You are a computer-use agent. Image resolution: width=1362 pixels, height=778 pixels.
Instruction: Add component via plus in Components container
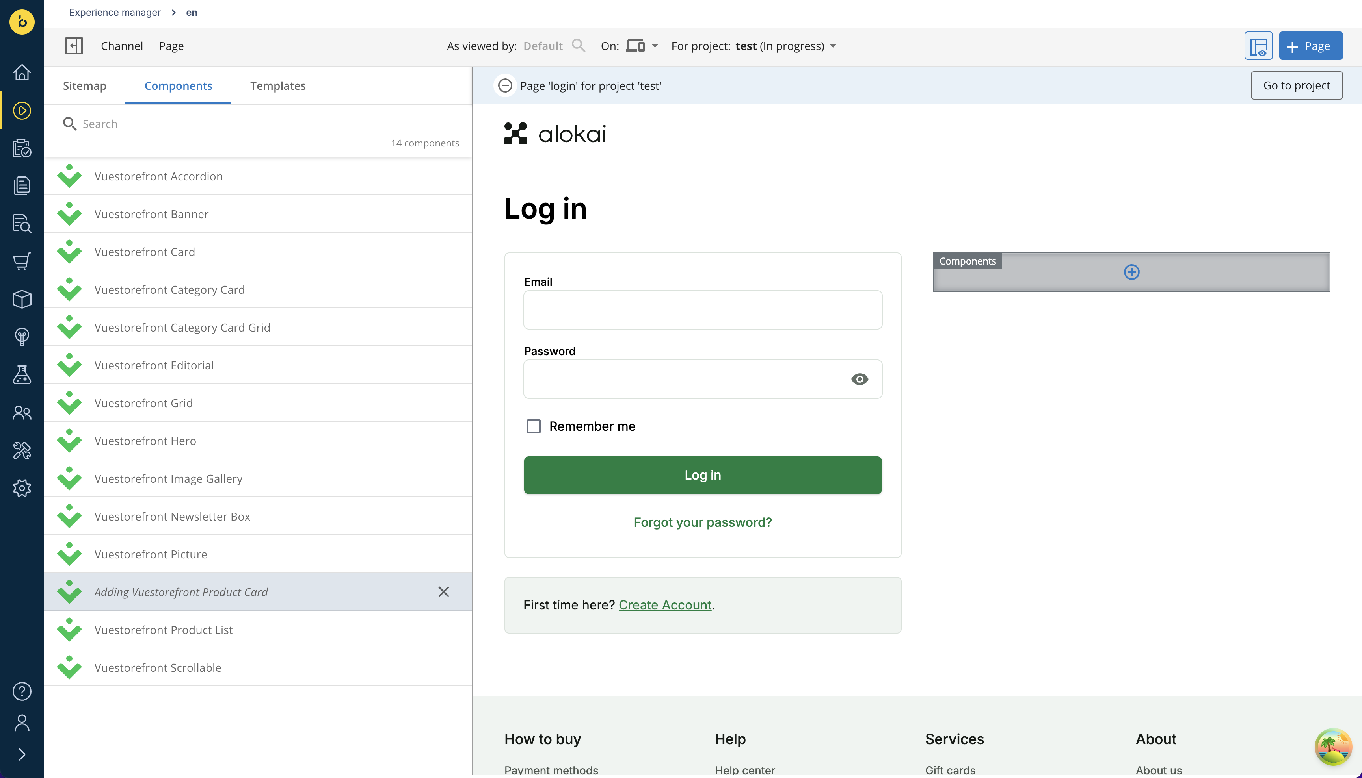(x=1131, y=272)
